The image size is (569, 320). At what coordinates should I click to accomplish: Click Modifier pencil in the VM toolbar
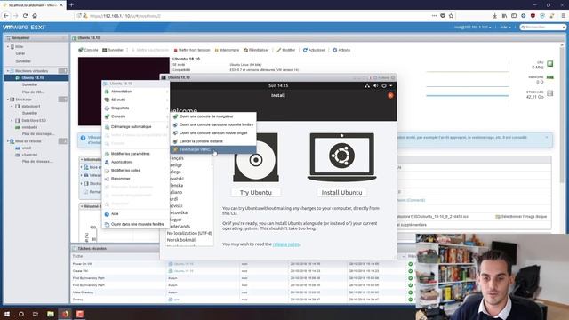pos(286,50)
